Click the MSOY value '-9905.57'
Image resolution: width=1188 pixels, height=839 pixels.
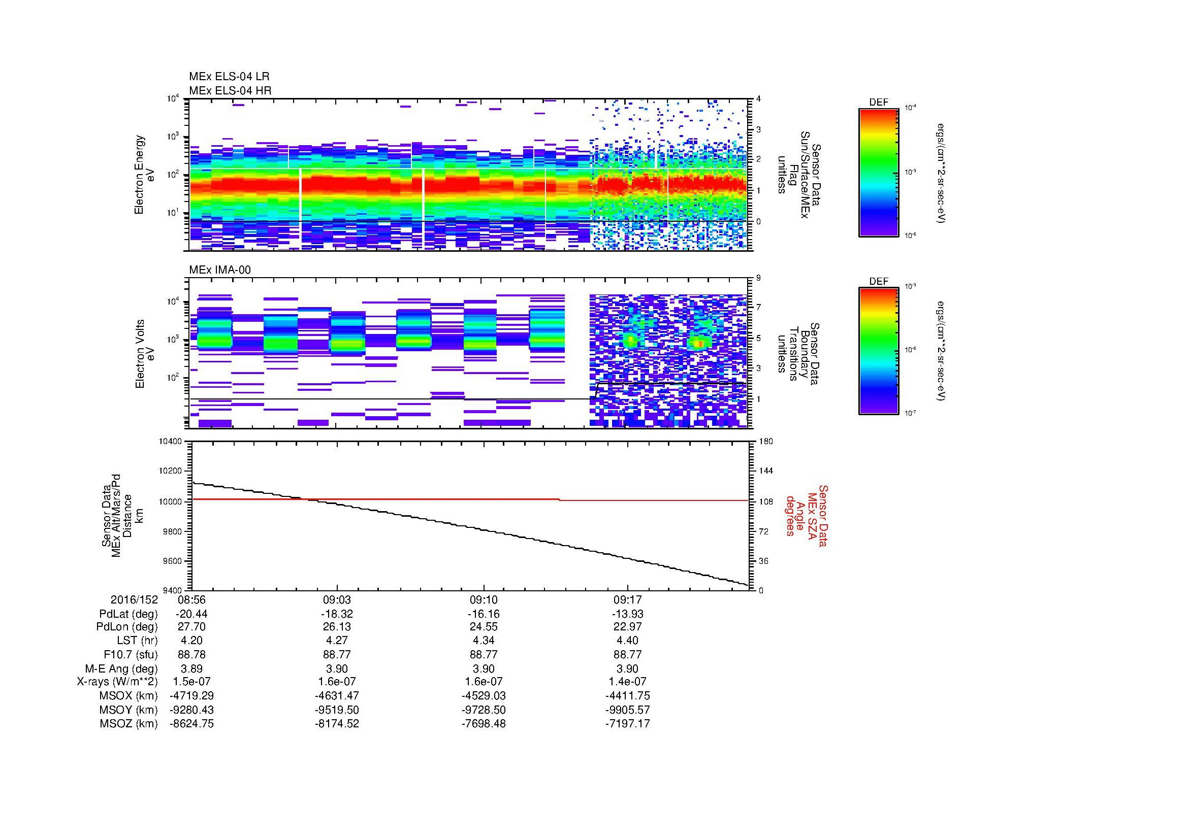pyautogui.click(x=628, y=710)
